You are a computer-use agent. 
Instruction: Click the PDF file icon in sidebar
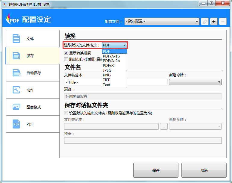16,124
